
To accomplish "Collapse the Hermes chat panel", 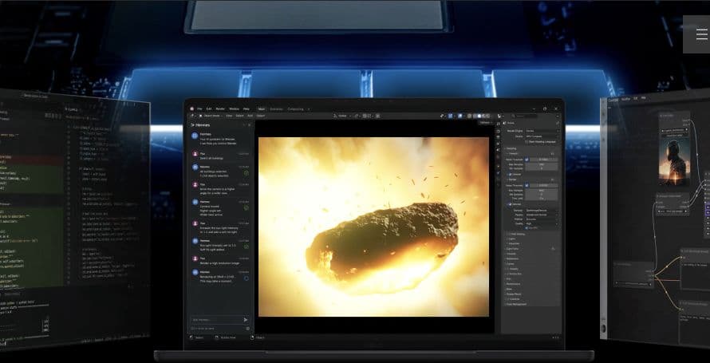I will (243, 125).
